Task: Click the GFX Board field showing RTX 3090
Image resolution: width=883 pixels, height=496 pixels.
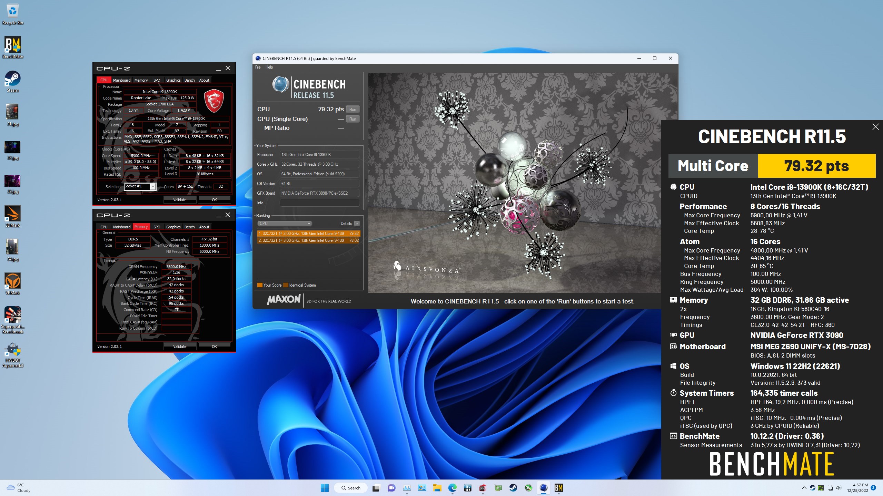Action: click(x=319, y=193)
